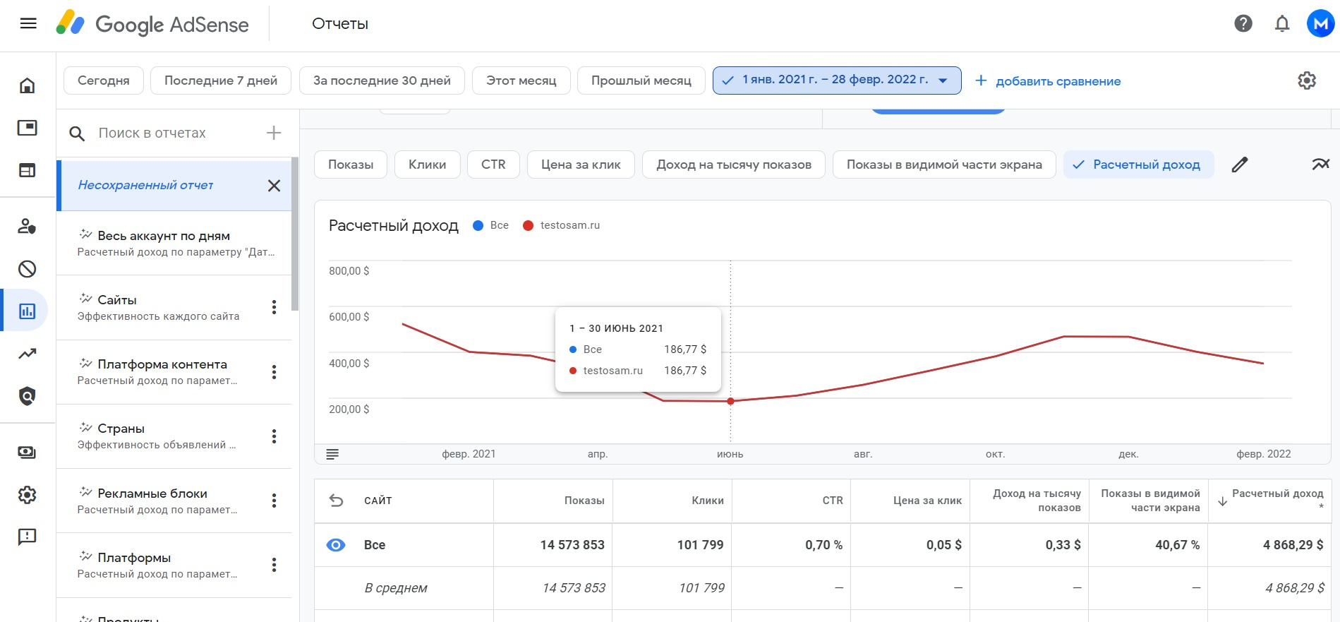Open the Reports icon in sidebar

27,311
